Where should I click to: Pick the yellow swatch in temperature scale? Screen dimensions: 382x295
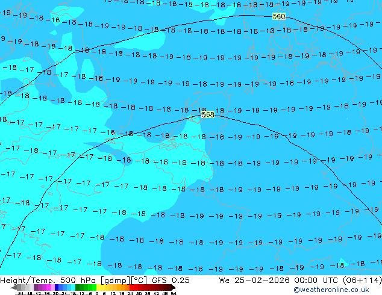click(x=99, y=288)
